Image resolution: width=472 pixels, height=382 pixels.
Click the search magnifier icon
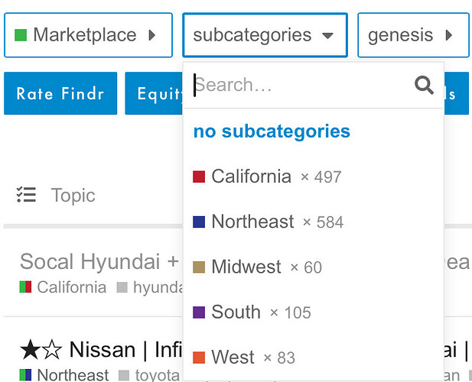tap(424, 85)
